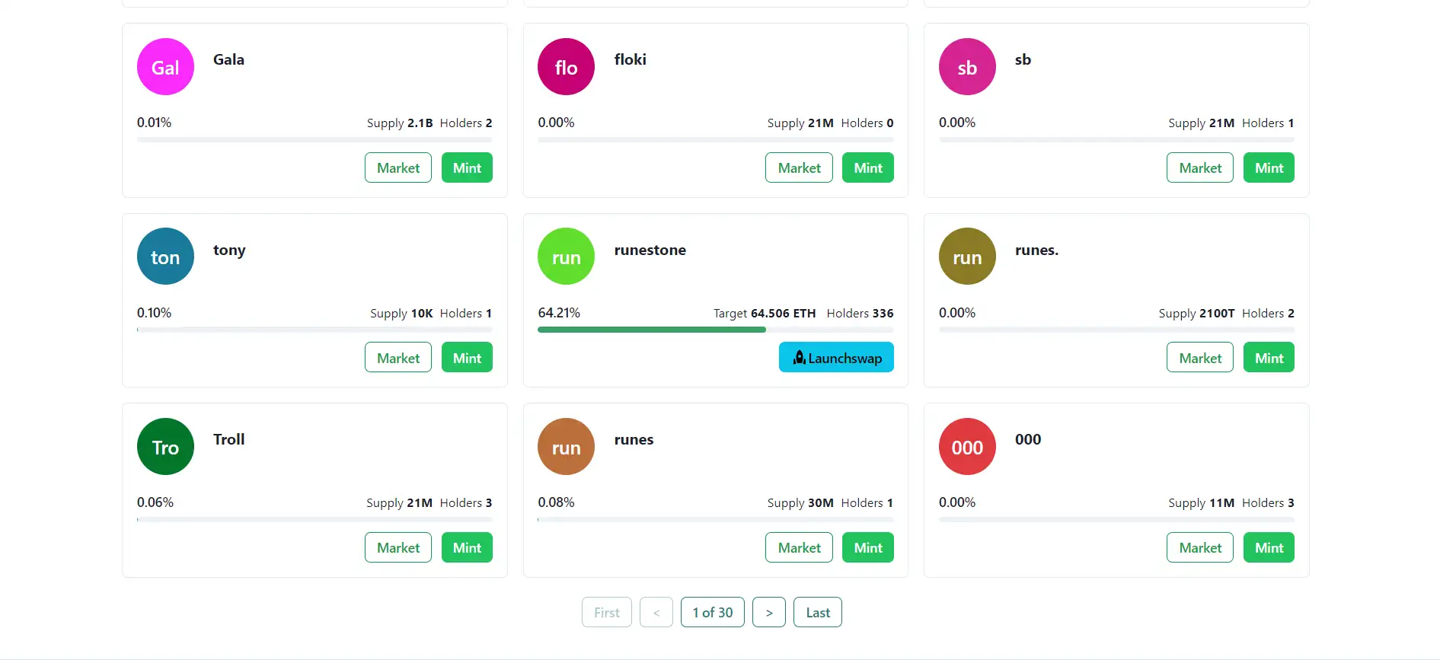Mint the Gala token

coord(467,168)
